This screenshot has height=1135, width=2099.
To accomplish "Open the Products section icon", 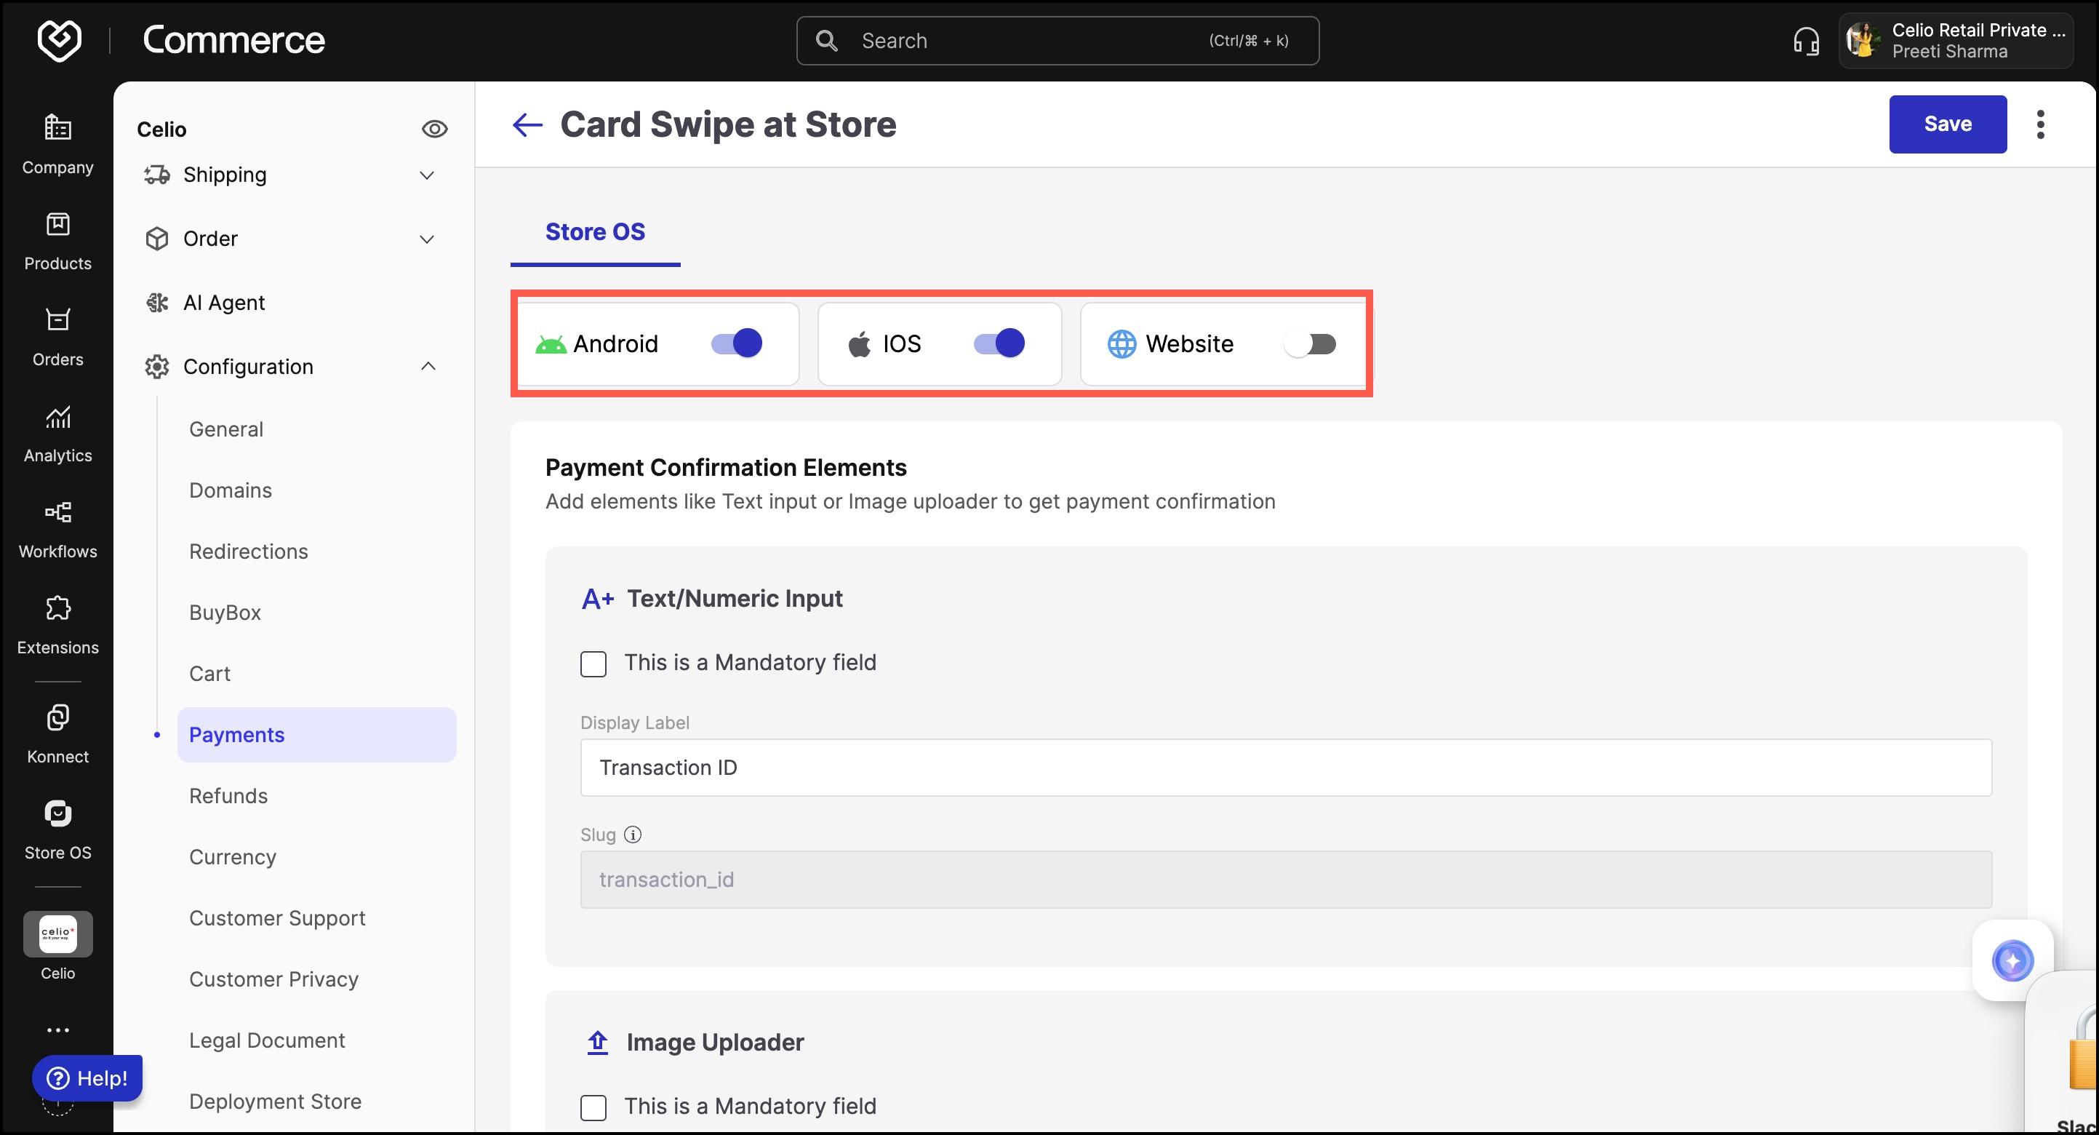I will point(57,225).
